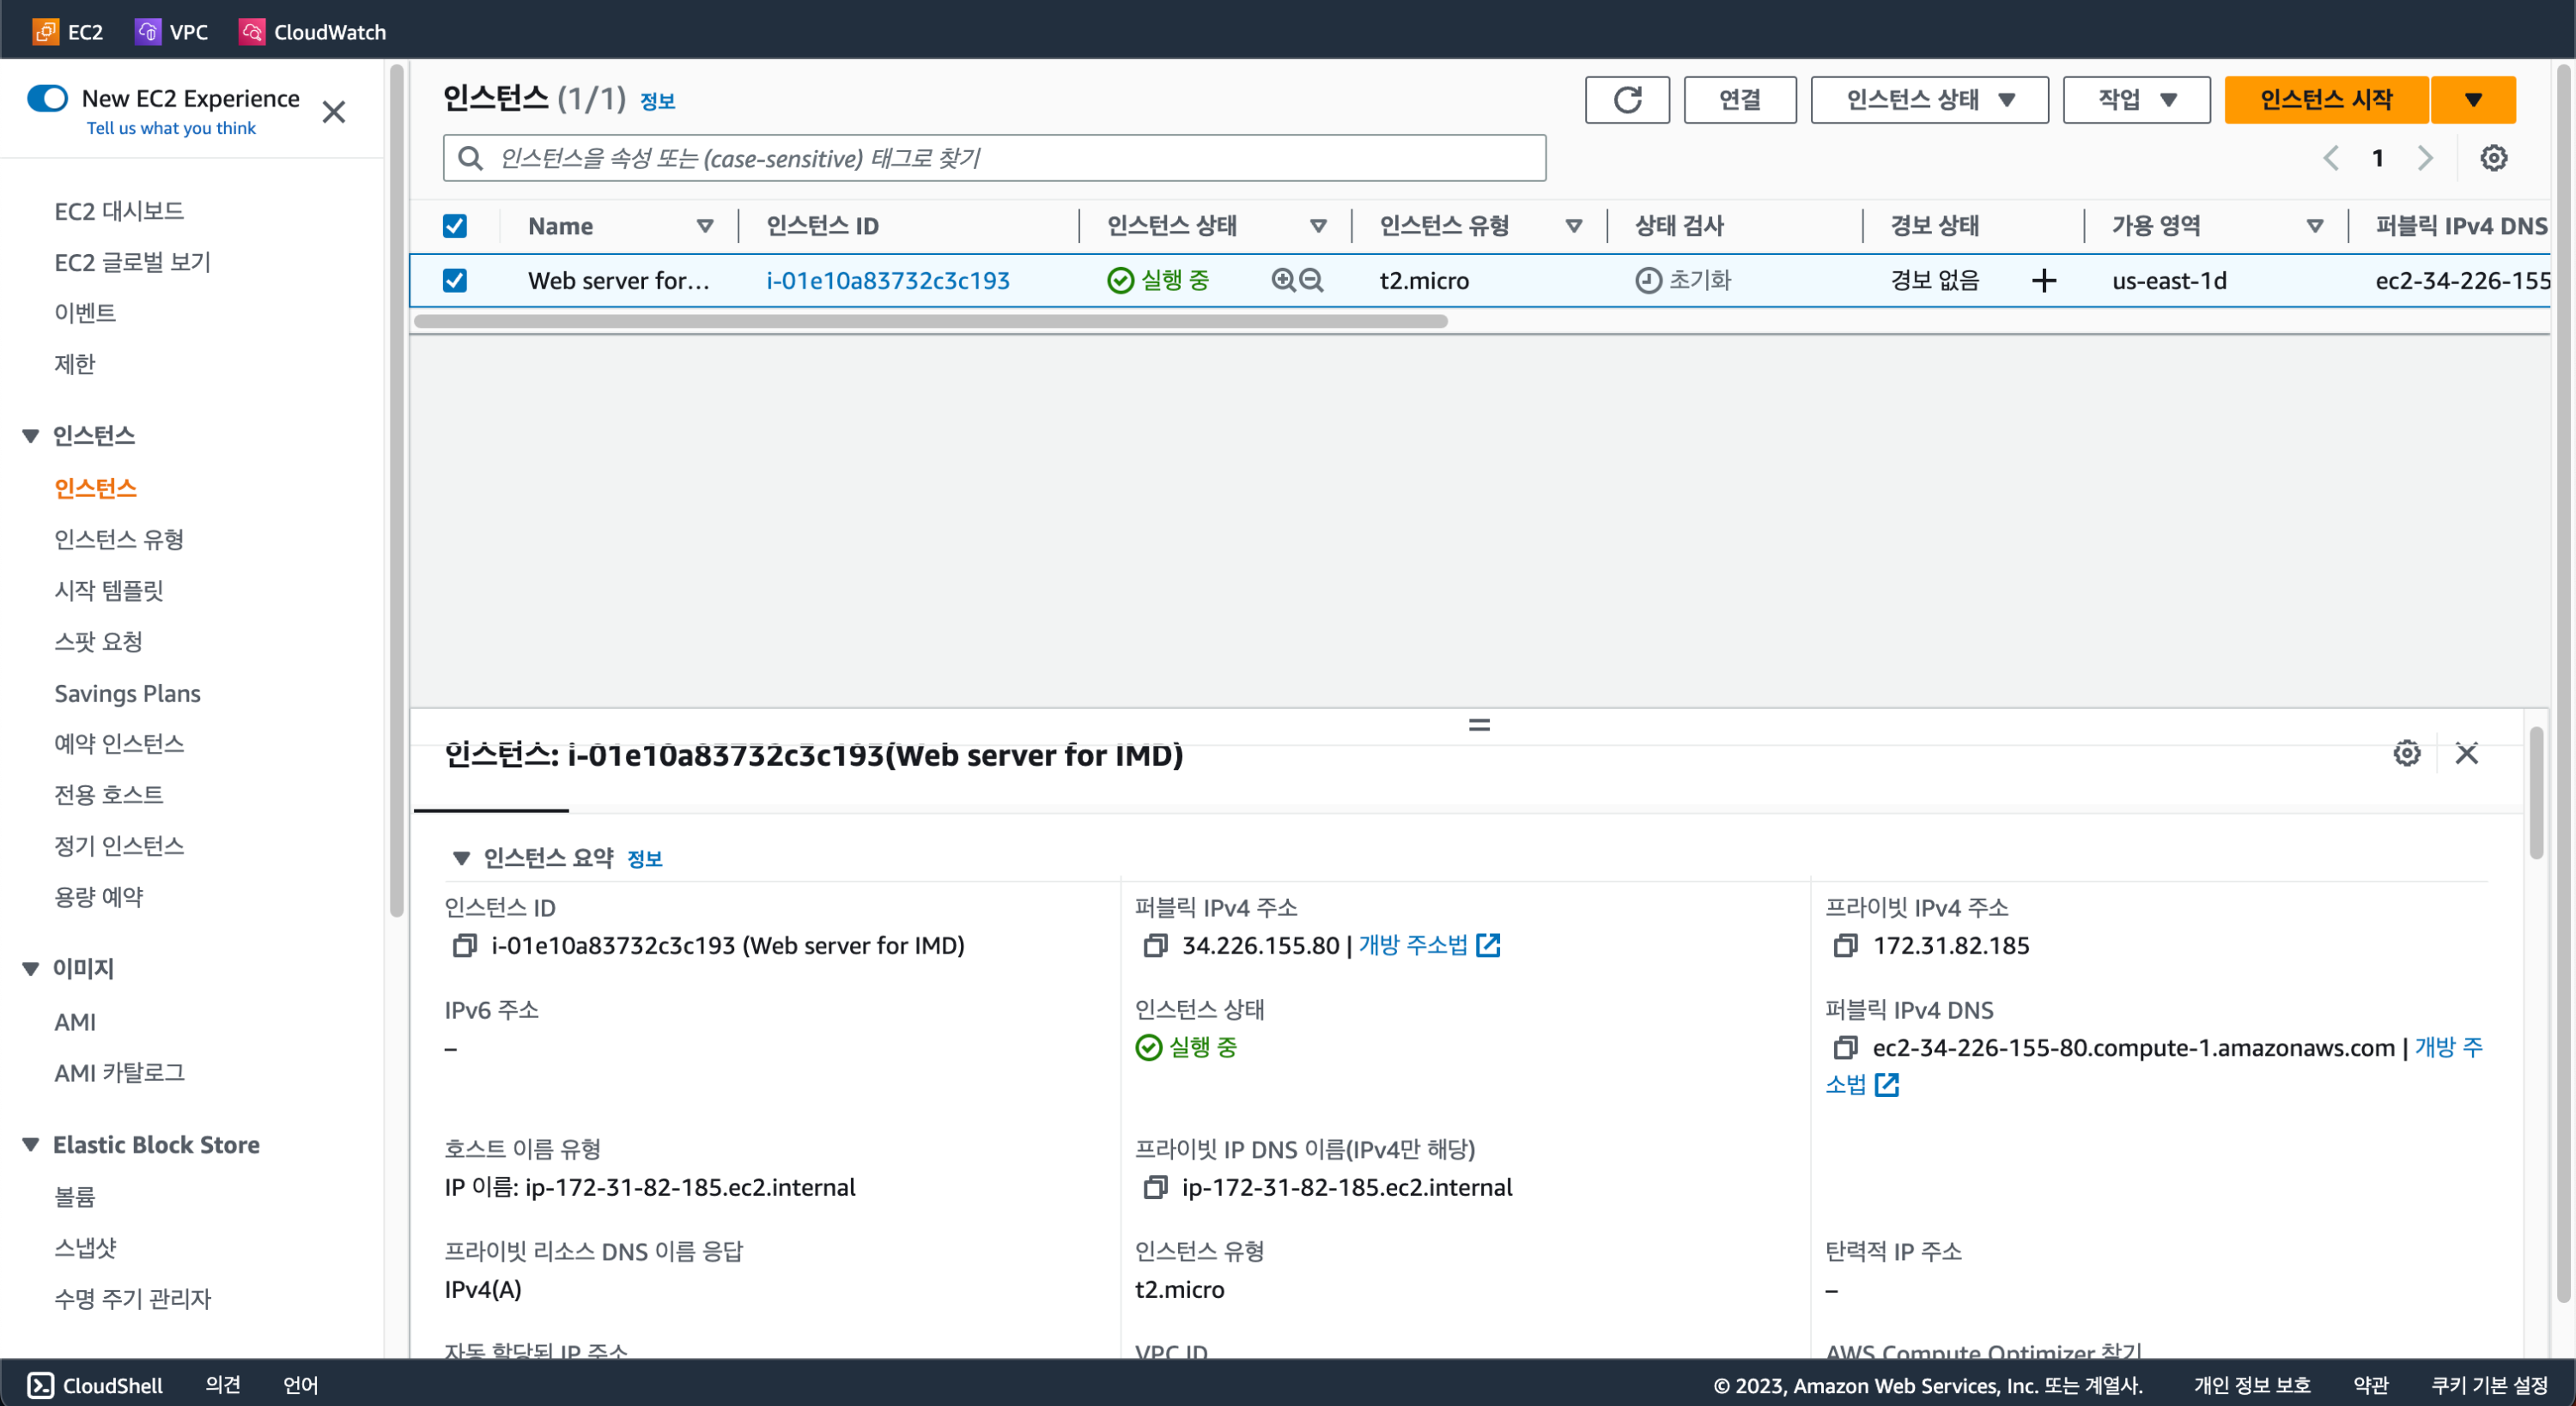
Task: Select 시작 템플릿 in the sidebar
Action: click(x=109, y=590)
